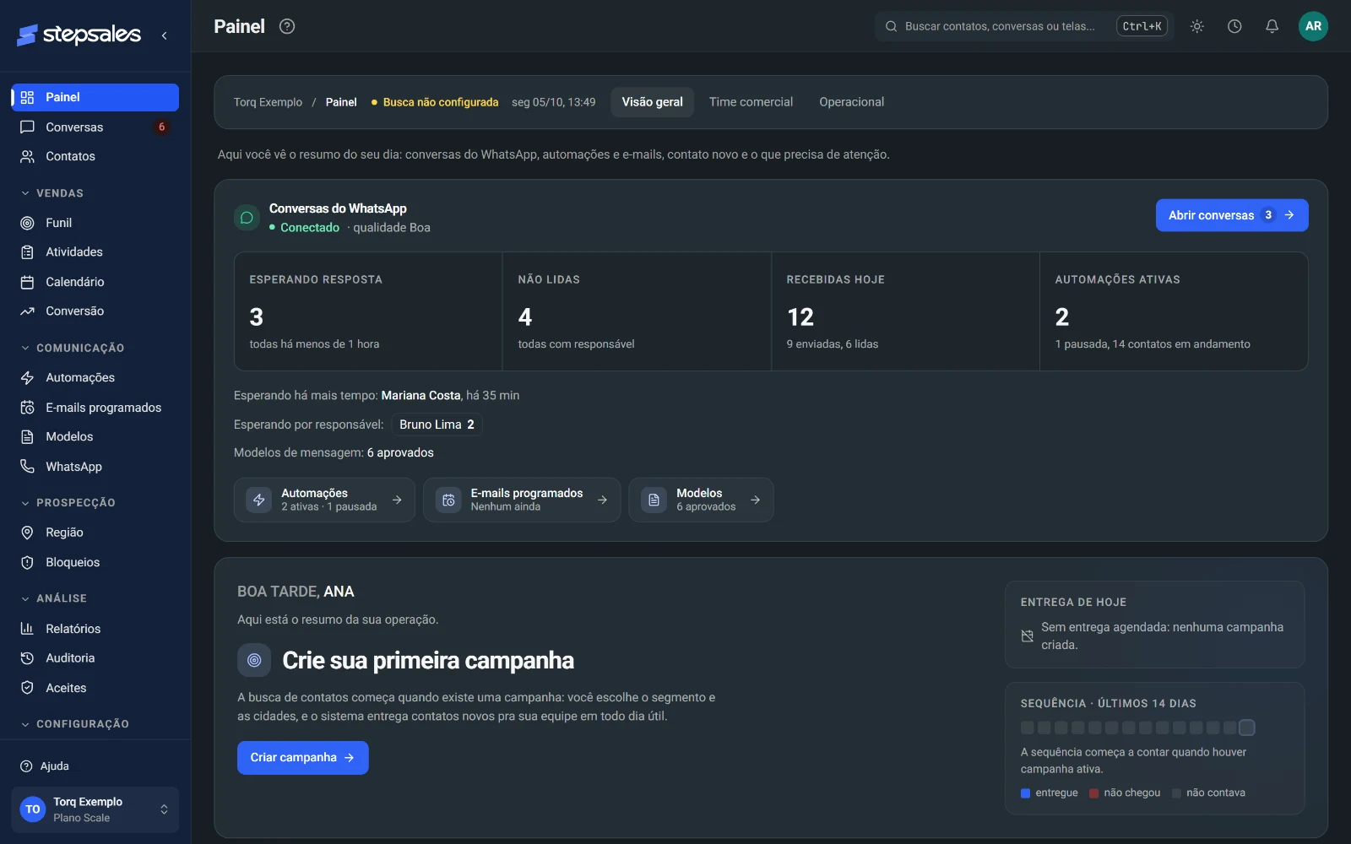Open the WhatsApp sidebar item
The height and width of the screenshot is (844, 1351).
(x=95, y=467)
